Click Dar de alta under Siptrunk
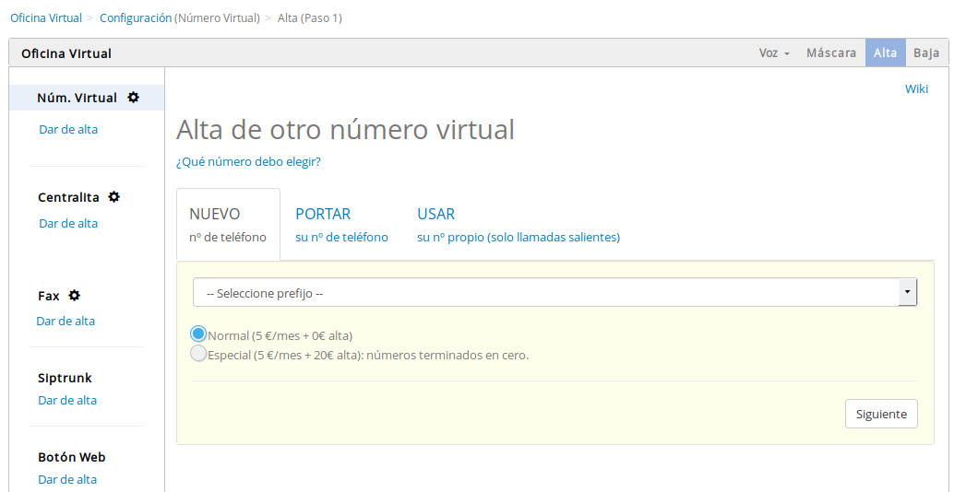The image size is (954, 492). (67, 400)
